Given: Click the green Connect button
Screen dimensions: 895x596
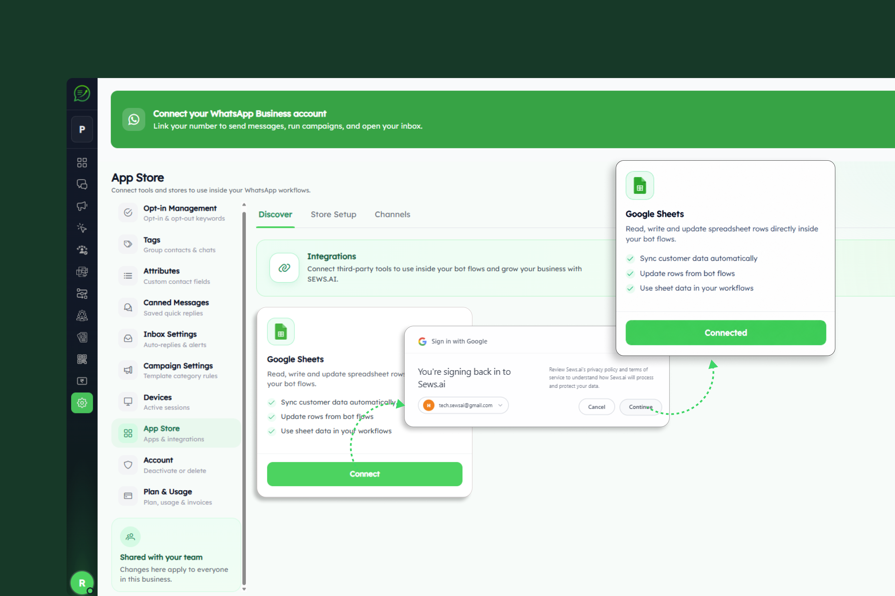Looking at the screenshot, I should (365, 474).
